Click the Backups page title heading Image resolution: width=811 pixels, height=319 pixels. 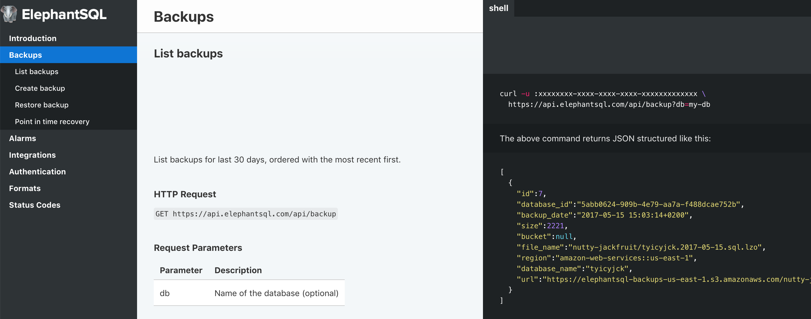pos(184,17)
